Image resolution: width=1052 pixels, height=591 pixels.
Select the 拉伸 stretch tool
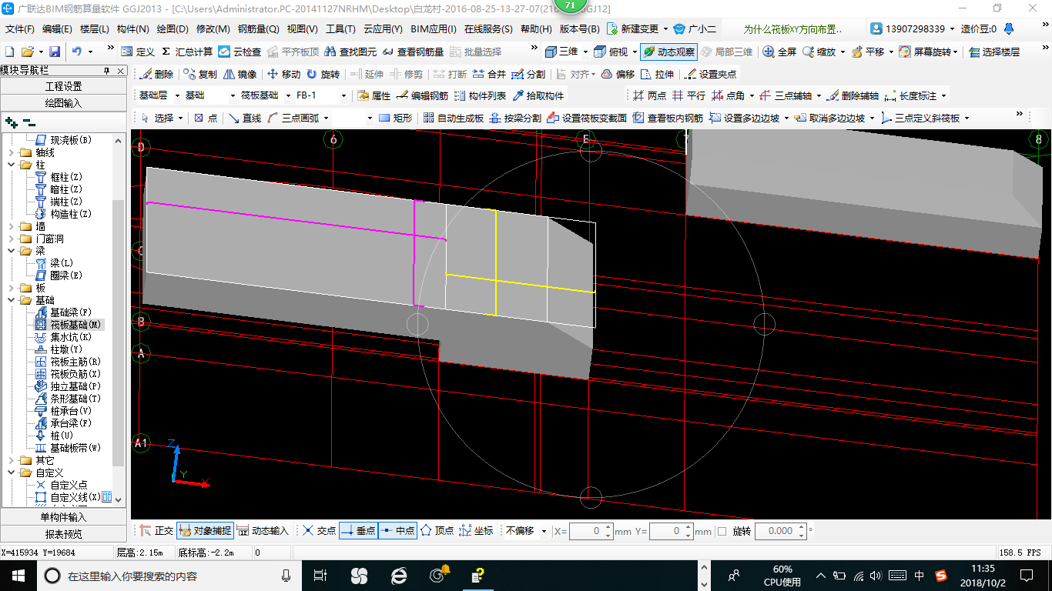(657, 75)
